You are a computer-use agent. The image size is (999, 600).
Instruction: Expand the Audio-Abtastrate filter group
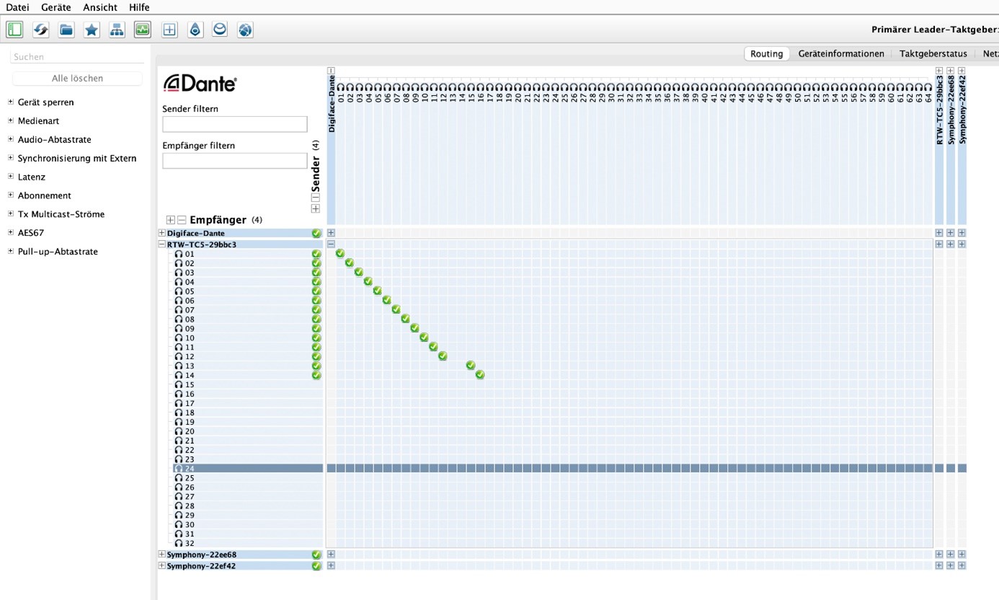coord(11,139)
